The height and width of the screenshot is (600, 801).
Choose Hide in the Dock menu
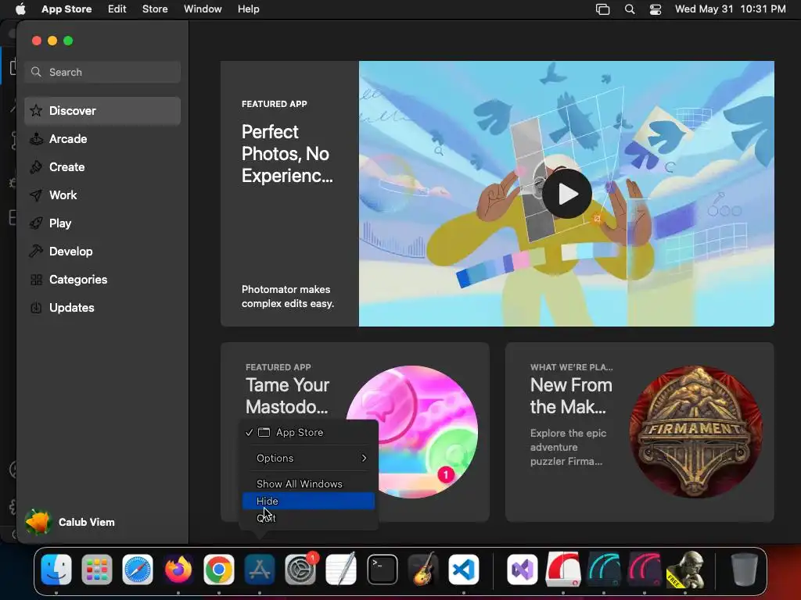point(308,501)
